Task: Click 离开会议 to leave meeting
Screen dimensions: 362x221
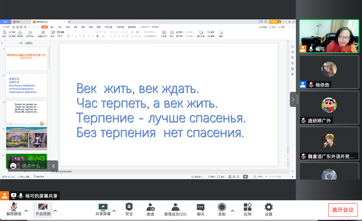Action: click(x=343, y=210)
